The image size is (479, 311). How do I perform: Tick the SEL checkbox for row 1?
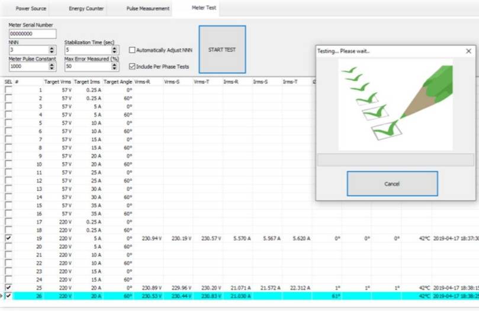pyautogui.click(x=8, y=90)
